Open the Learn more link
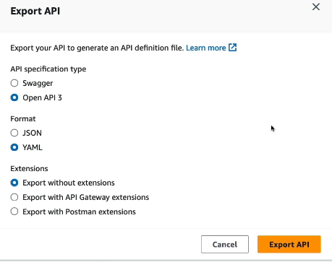The width and height of the screenshot is (332, 262). point(206,48)
